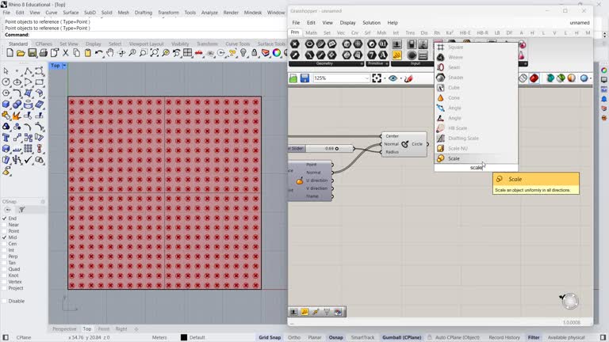Screen dimensions: 609x342
Task: Switch to the Perspective viewport tab
Action: coord(64,329)
